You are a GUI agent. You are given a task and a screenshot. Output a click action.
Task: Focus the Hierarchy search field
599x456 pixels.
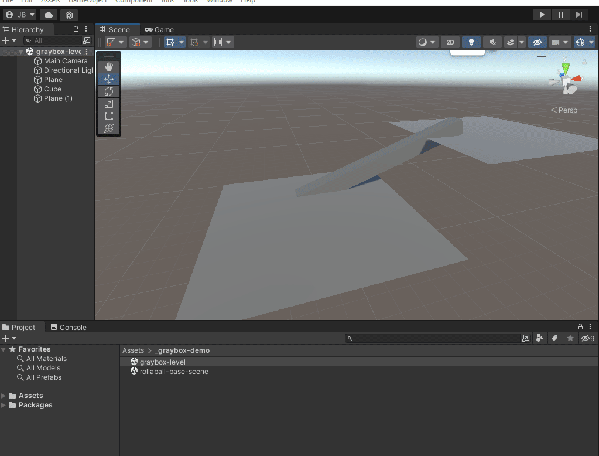(x=53, y=40)
